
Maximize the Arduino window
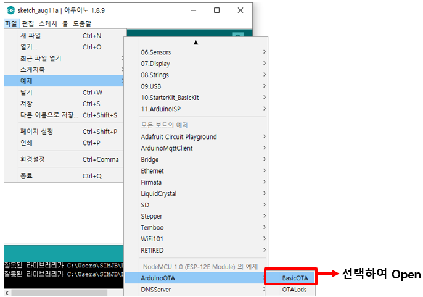216,10
